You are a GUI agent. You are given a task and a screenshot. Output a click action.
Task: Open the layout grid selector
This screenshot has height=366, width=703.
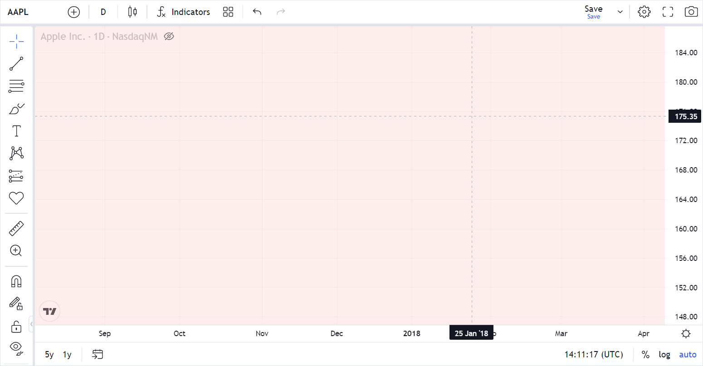point(228,12)
